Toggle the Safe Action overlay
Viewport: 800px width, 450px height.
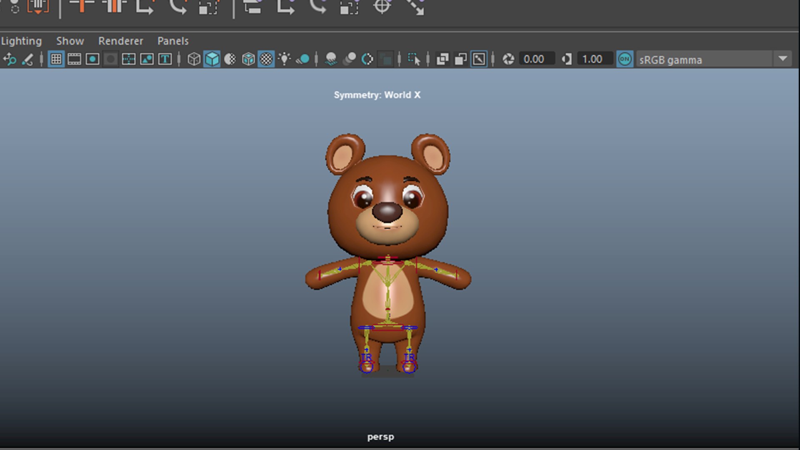(147, 59)
